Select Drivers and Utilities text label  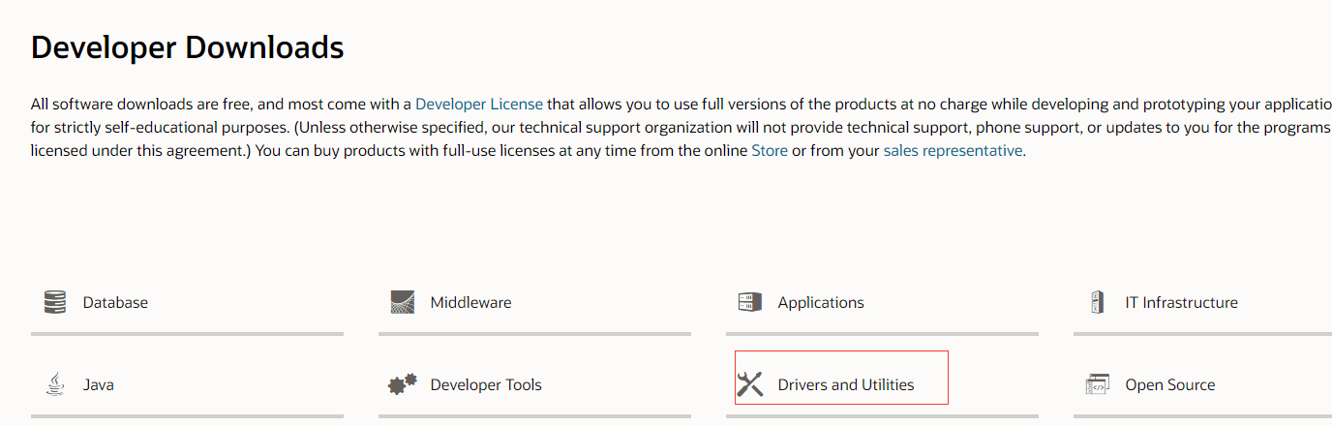pyautogui.click(x=846, y=384)
